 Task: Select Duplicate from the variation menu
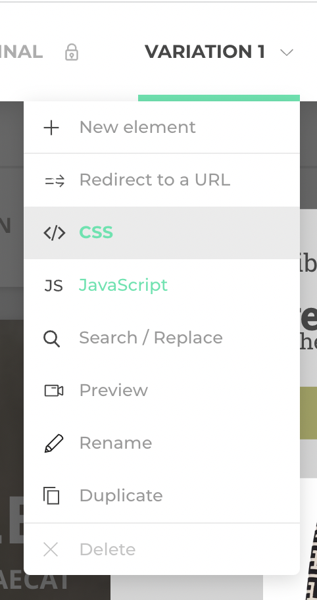(x=162, y=496)
